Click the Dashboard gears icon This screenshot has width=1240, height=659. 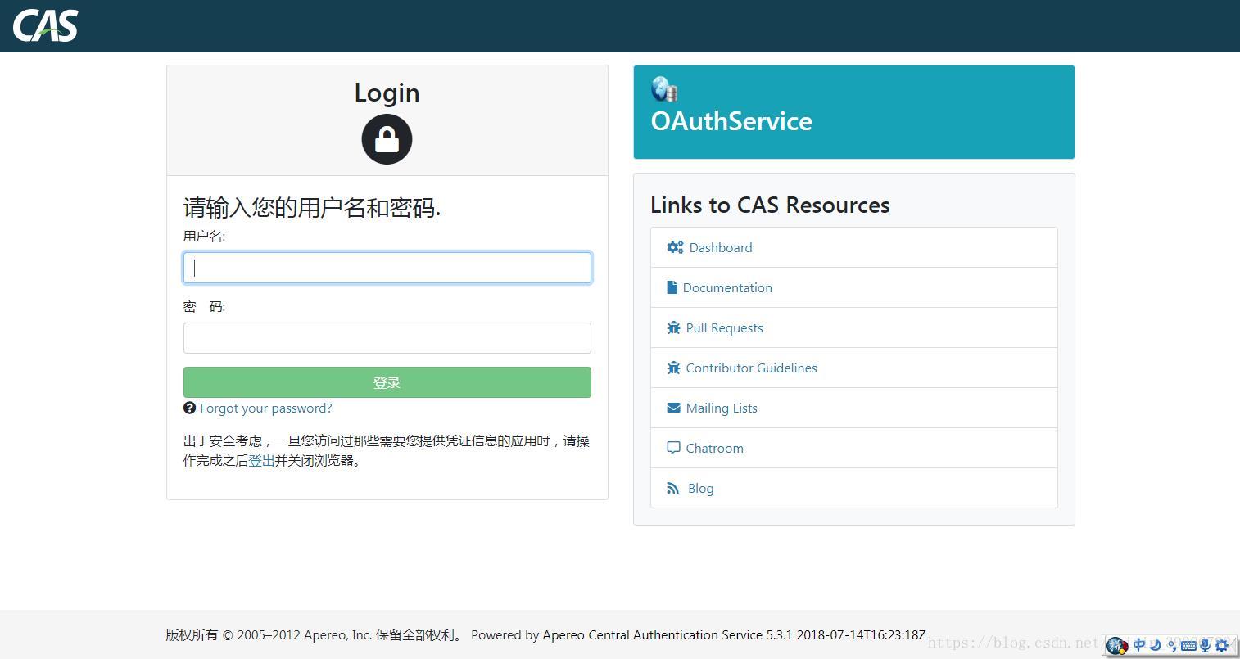[675, 247]
